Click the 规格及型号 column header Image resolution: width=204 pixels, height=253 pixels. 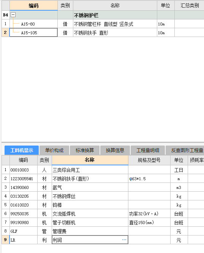point(149,160)
